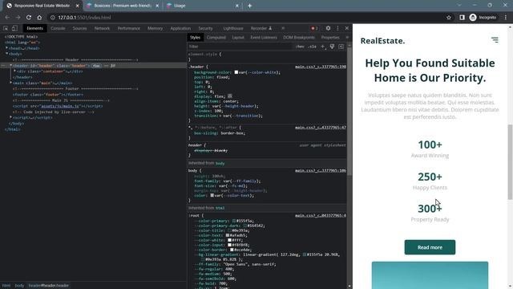The width and height of the screenshot is (513, 289).
Task: Click in the Styles filter field
Action: click(240, 47)
